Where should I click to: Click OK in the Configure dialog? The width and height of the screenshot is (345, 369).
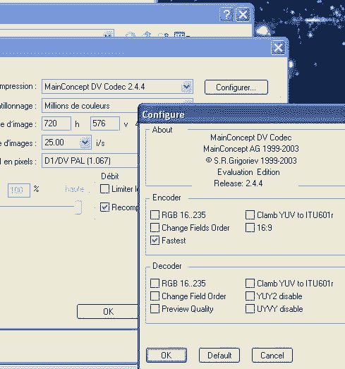[167, 355]
